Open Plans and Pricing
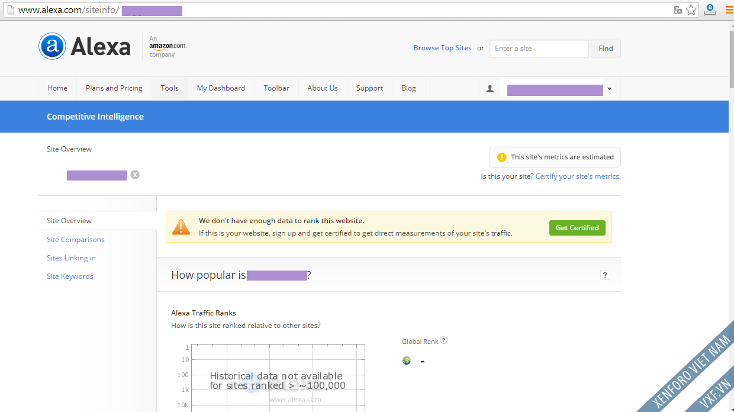 click(114, 88)
